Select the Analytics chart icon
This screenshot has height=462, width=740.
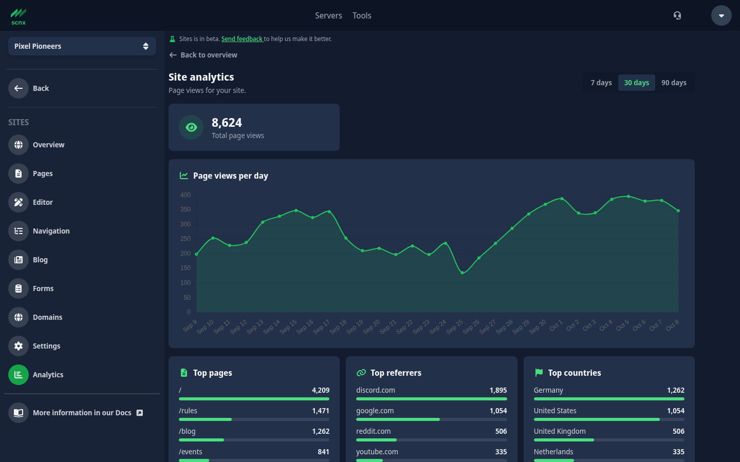point(18,375)
